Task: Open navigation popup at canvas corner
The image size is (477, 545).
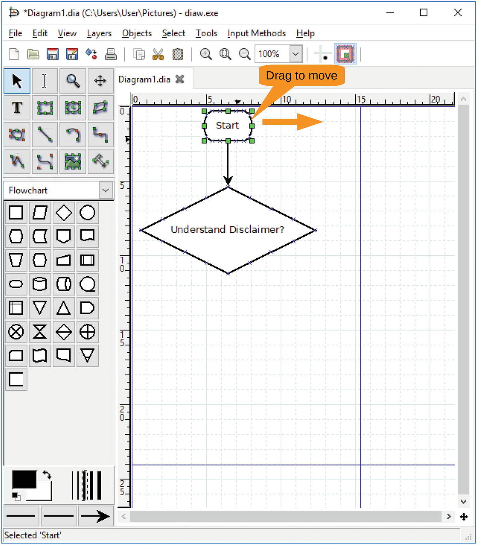Action: 463,516
